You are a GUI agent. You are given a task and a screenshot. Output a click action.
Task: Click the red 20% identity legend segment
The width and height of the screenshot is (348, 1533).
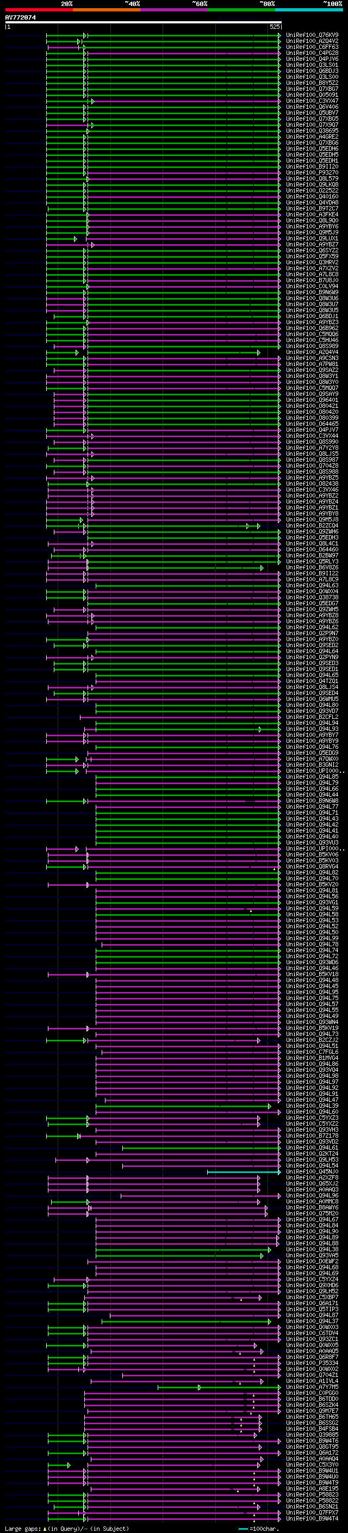pyautogui.click(x=39, y=10)
